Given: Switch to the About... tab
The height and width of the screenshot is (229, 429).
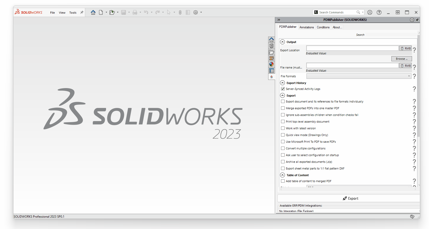Looking at the screenshot, I should pyautogui.click(x=337, y=27).
